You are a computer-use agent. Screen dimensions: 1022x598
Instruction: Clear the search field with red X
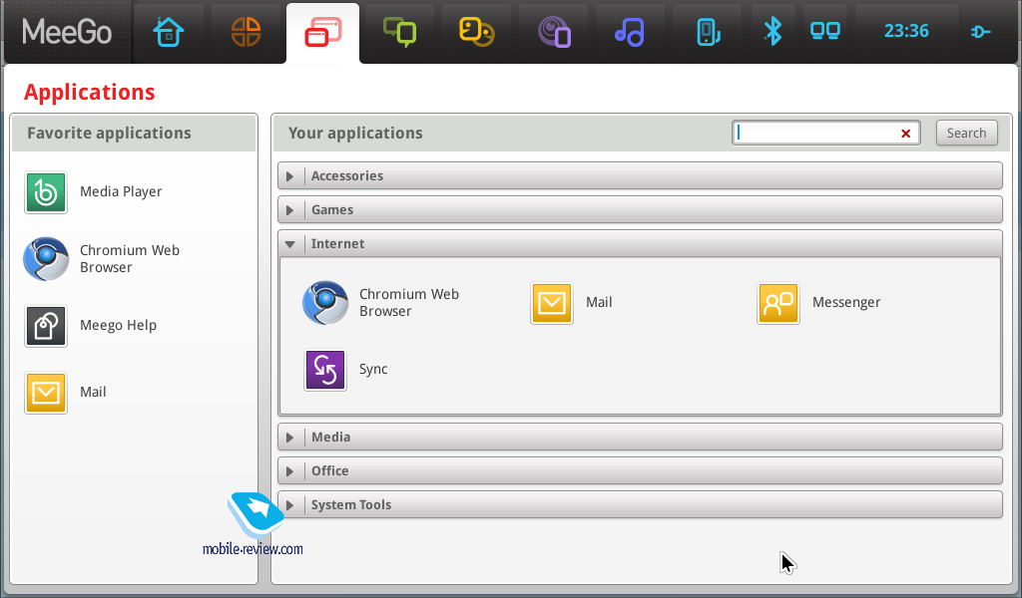905,134
